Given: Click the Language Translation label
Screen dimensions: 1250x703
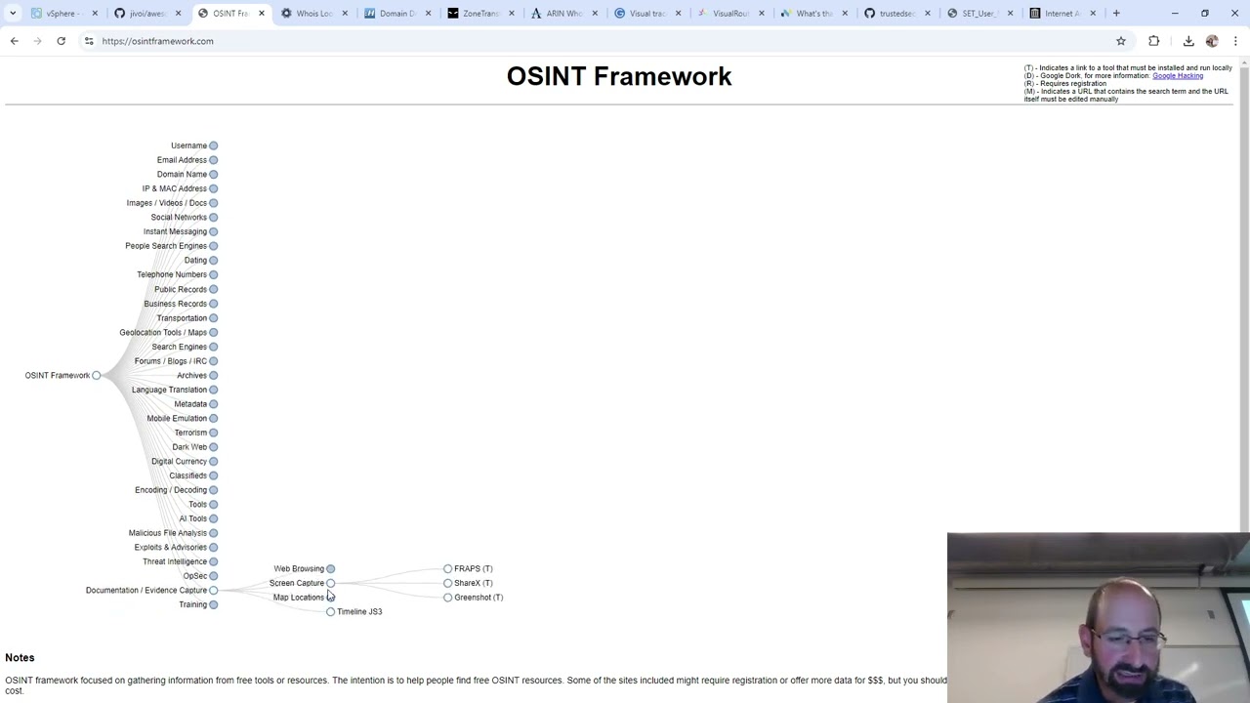Looking at the screenshot, I should (x=169, y=390).
